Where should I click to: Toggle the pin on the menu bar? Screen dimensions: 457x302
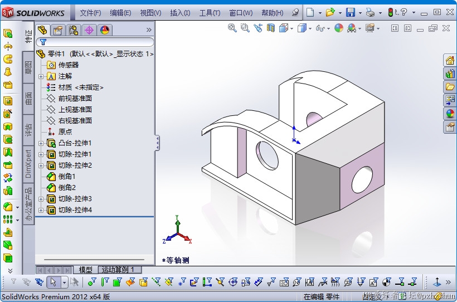tap(295, 12)
